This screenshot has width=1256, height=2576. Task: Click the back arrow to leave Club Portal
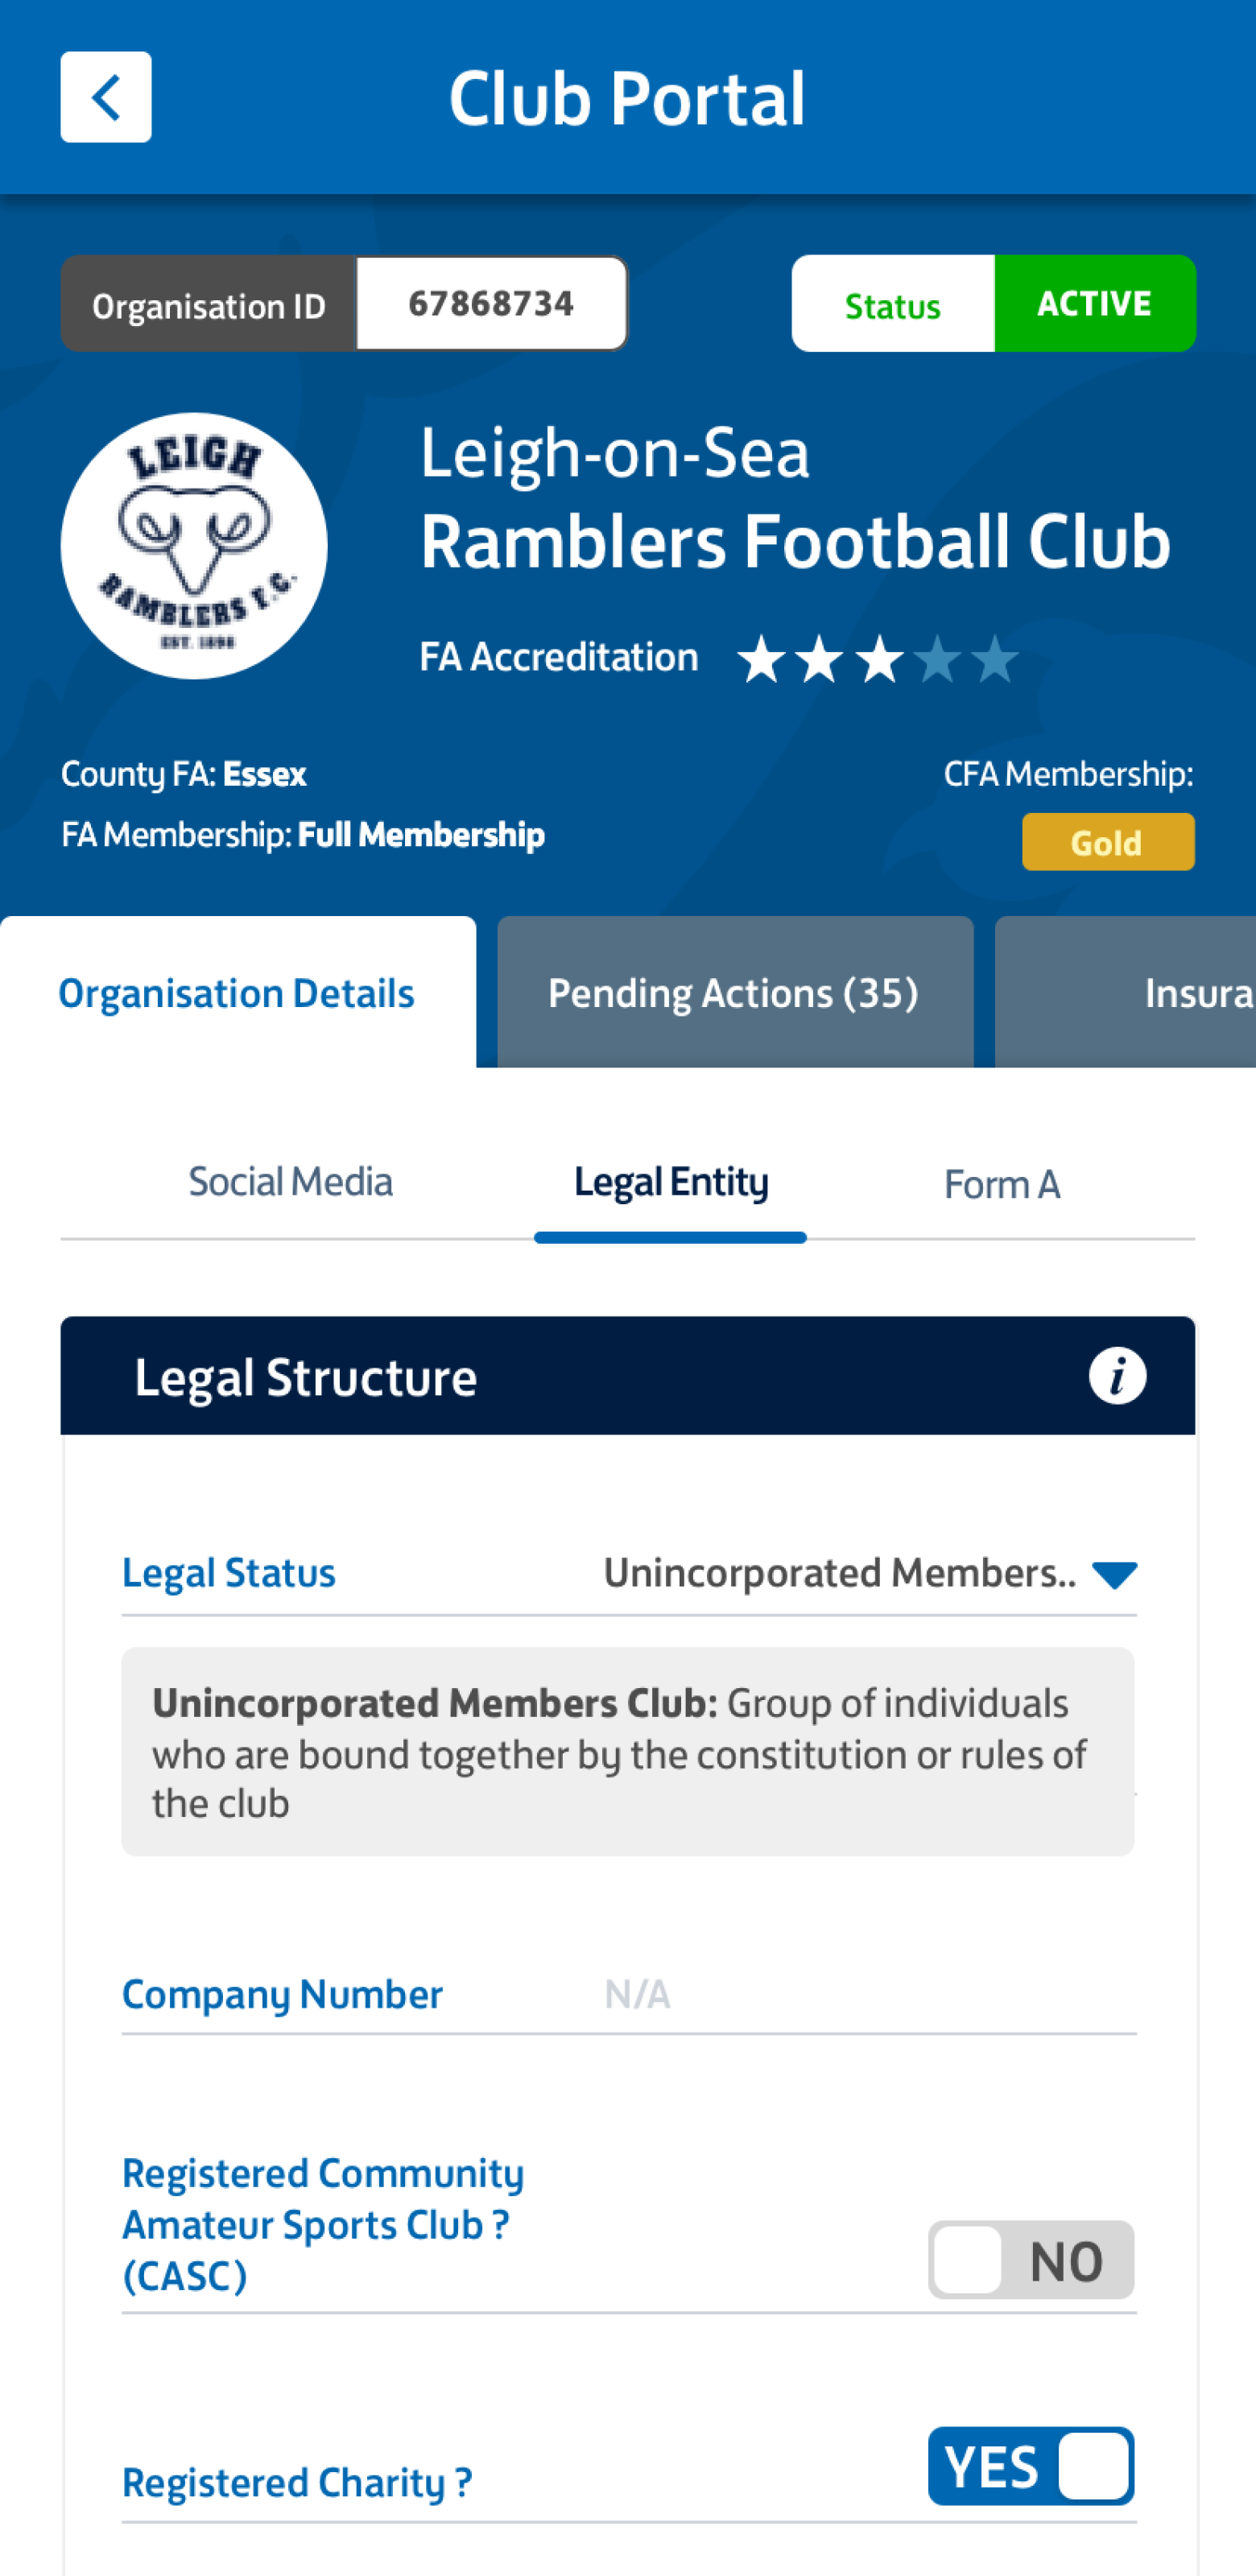pos(105,97)
